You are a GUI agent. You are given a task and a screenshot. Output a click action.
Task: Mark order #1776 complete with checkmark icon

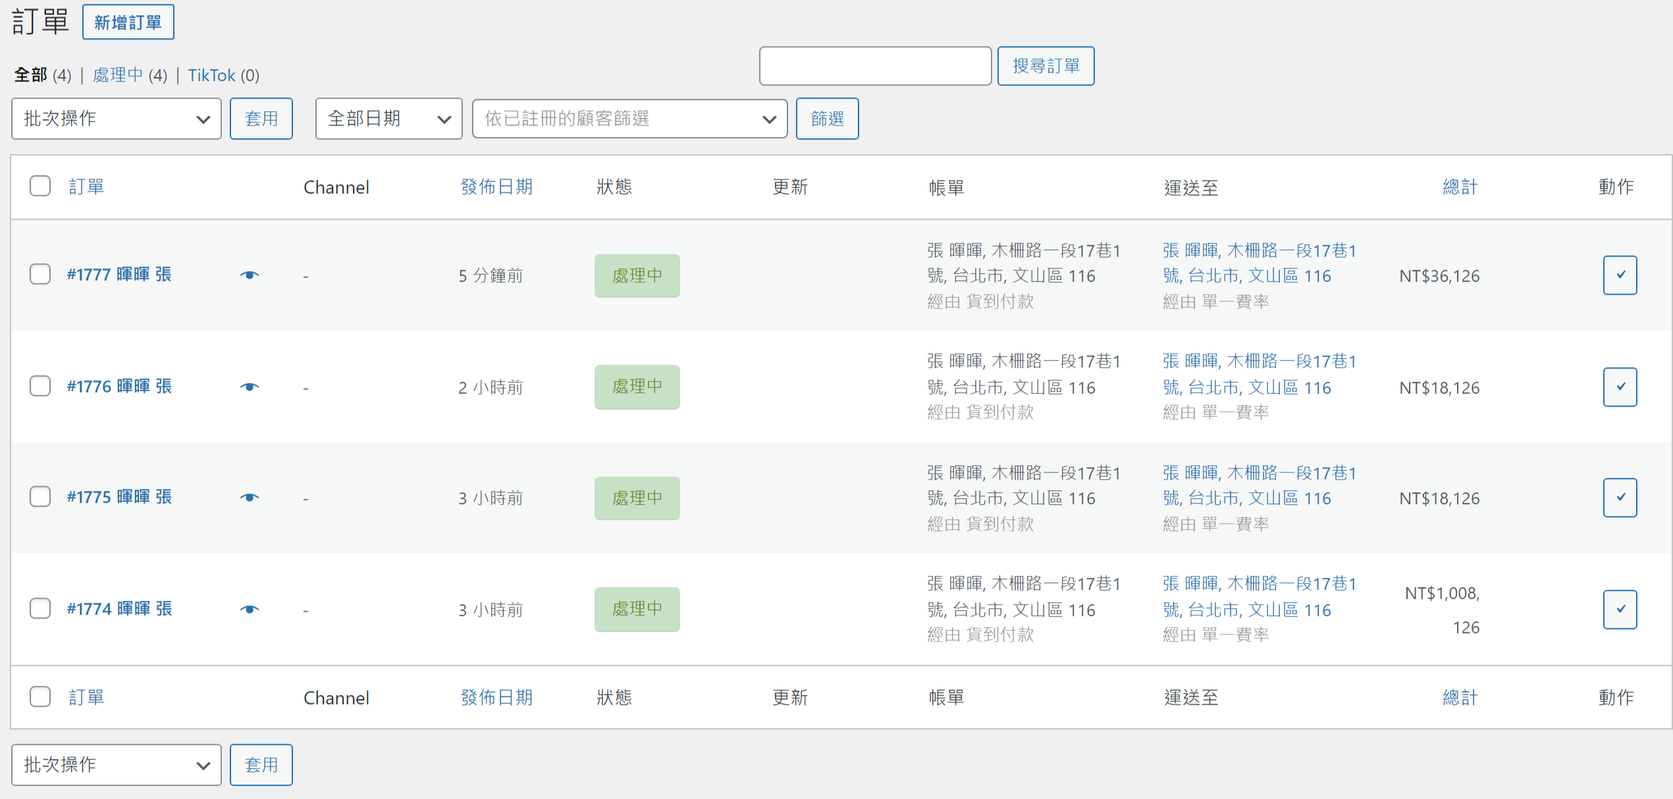1620,387
